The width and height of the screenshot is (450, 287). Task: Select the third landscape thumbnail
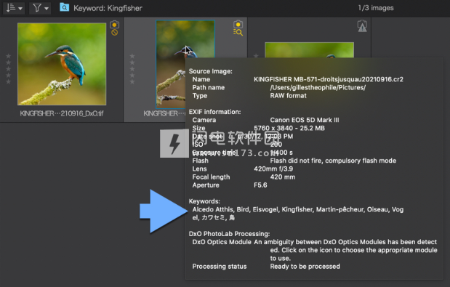pos(310,50)
